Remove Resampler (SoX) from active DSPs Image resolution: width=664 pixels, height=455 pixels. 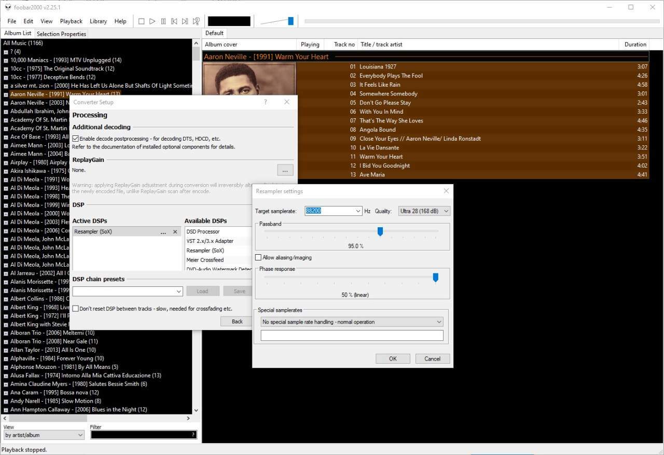coord(175,232)
